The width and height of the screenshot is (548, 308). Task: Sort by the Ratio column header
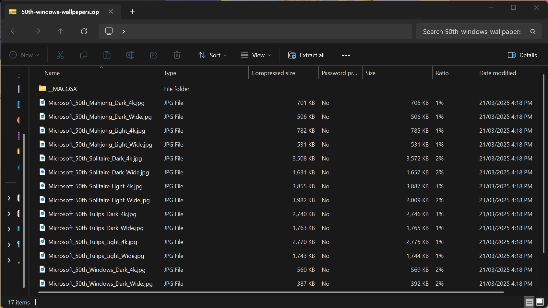coord(454,73)
